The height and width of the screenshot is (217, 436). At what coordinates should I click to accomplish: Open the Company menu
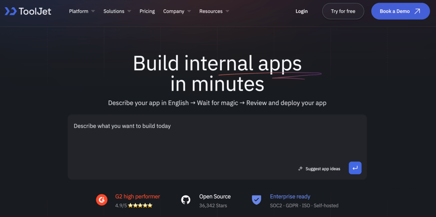[174, 11]
